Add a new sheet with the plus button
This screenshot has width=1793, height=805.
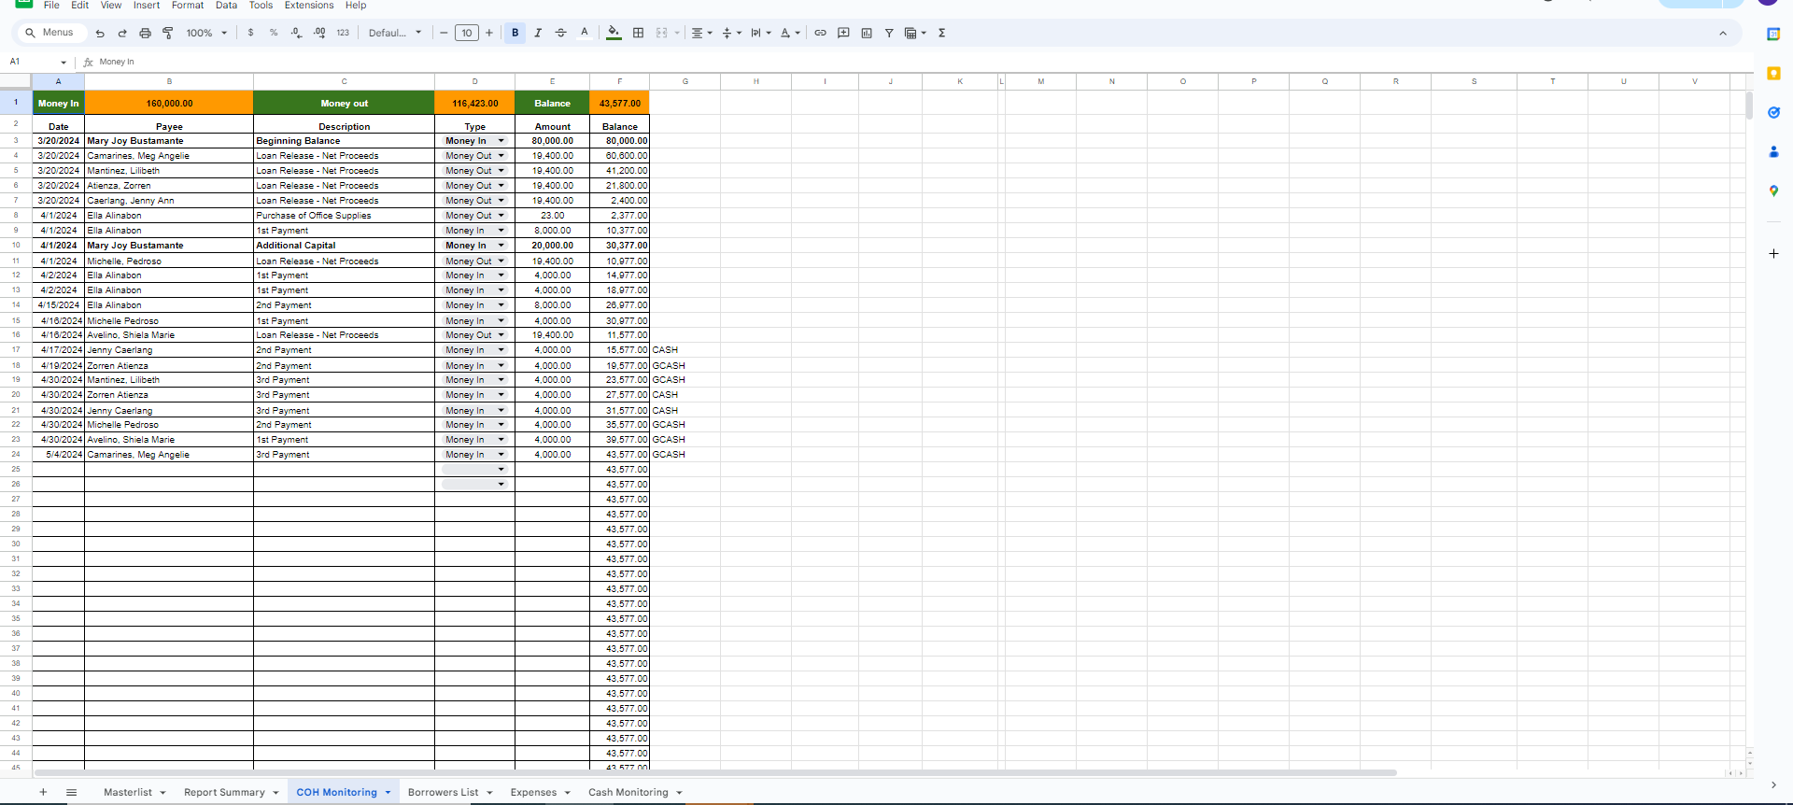tap(43, 792)
